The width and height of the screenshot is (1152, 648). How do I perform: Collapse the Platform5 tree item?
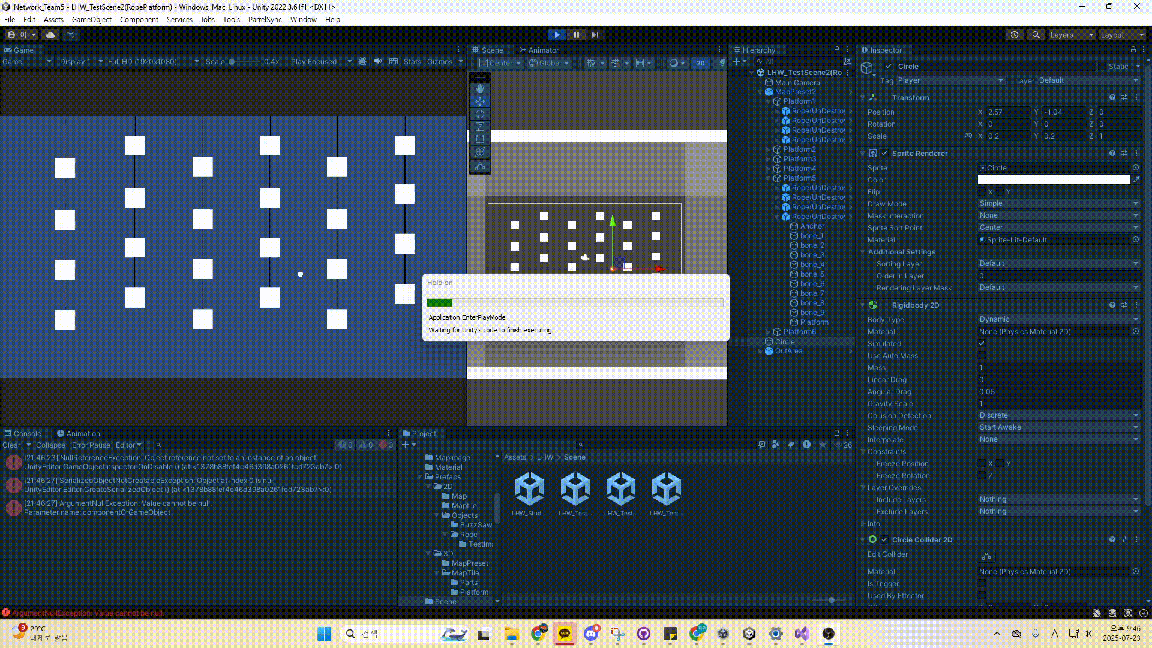pyautogui.click(x=769, y=178)
